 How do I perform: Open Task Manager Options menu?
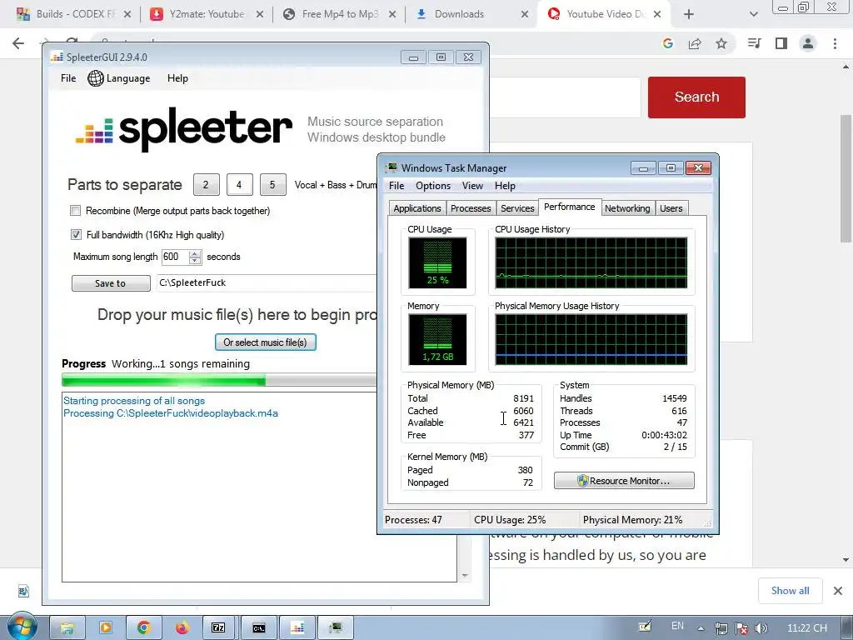coord(433,186)
